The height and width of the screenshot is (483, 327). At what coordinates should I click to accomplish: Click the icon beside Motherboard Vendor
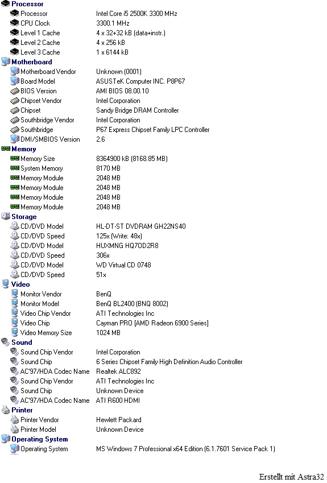click(x=14, y=71)
